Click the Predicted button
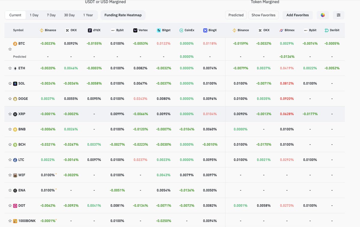This screenshot has width=360, height=227. pyautogui.click(x=236, y=15)
